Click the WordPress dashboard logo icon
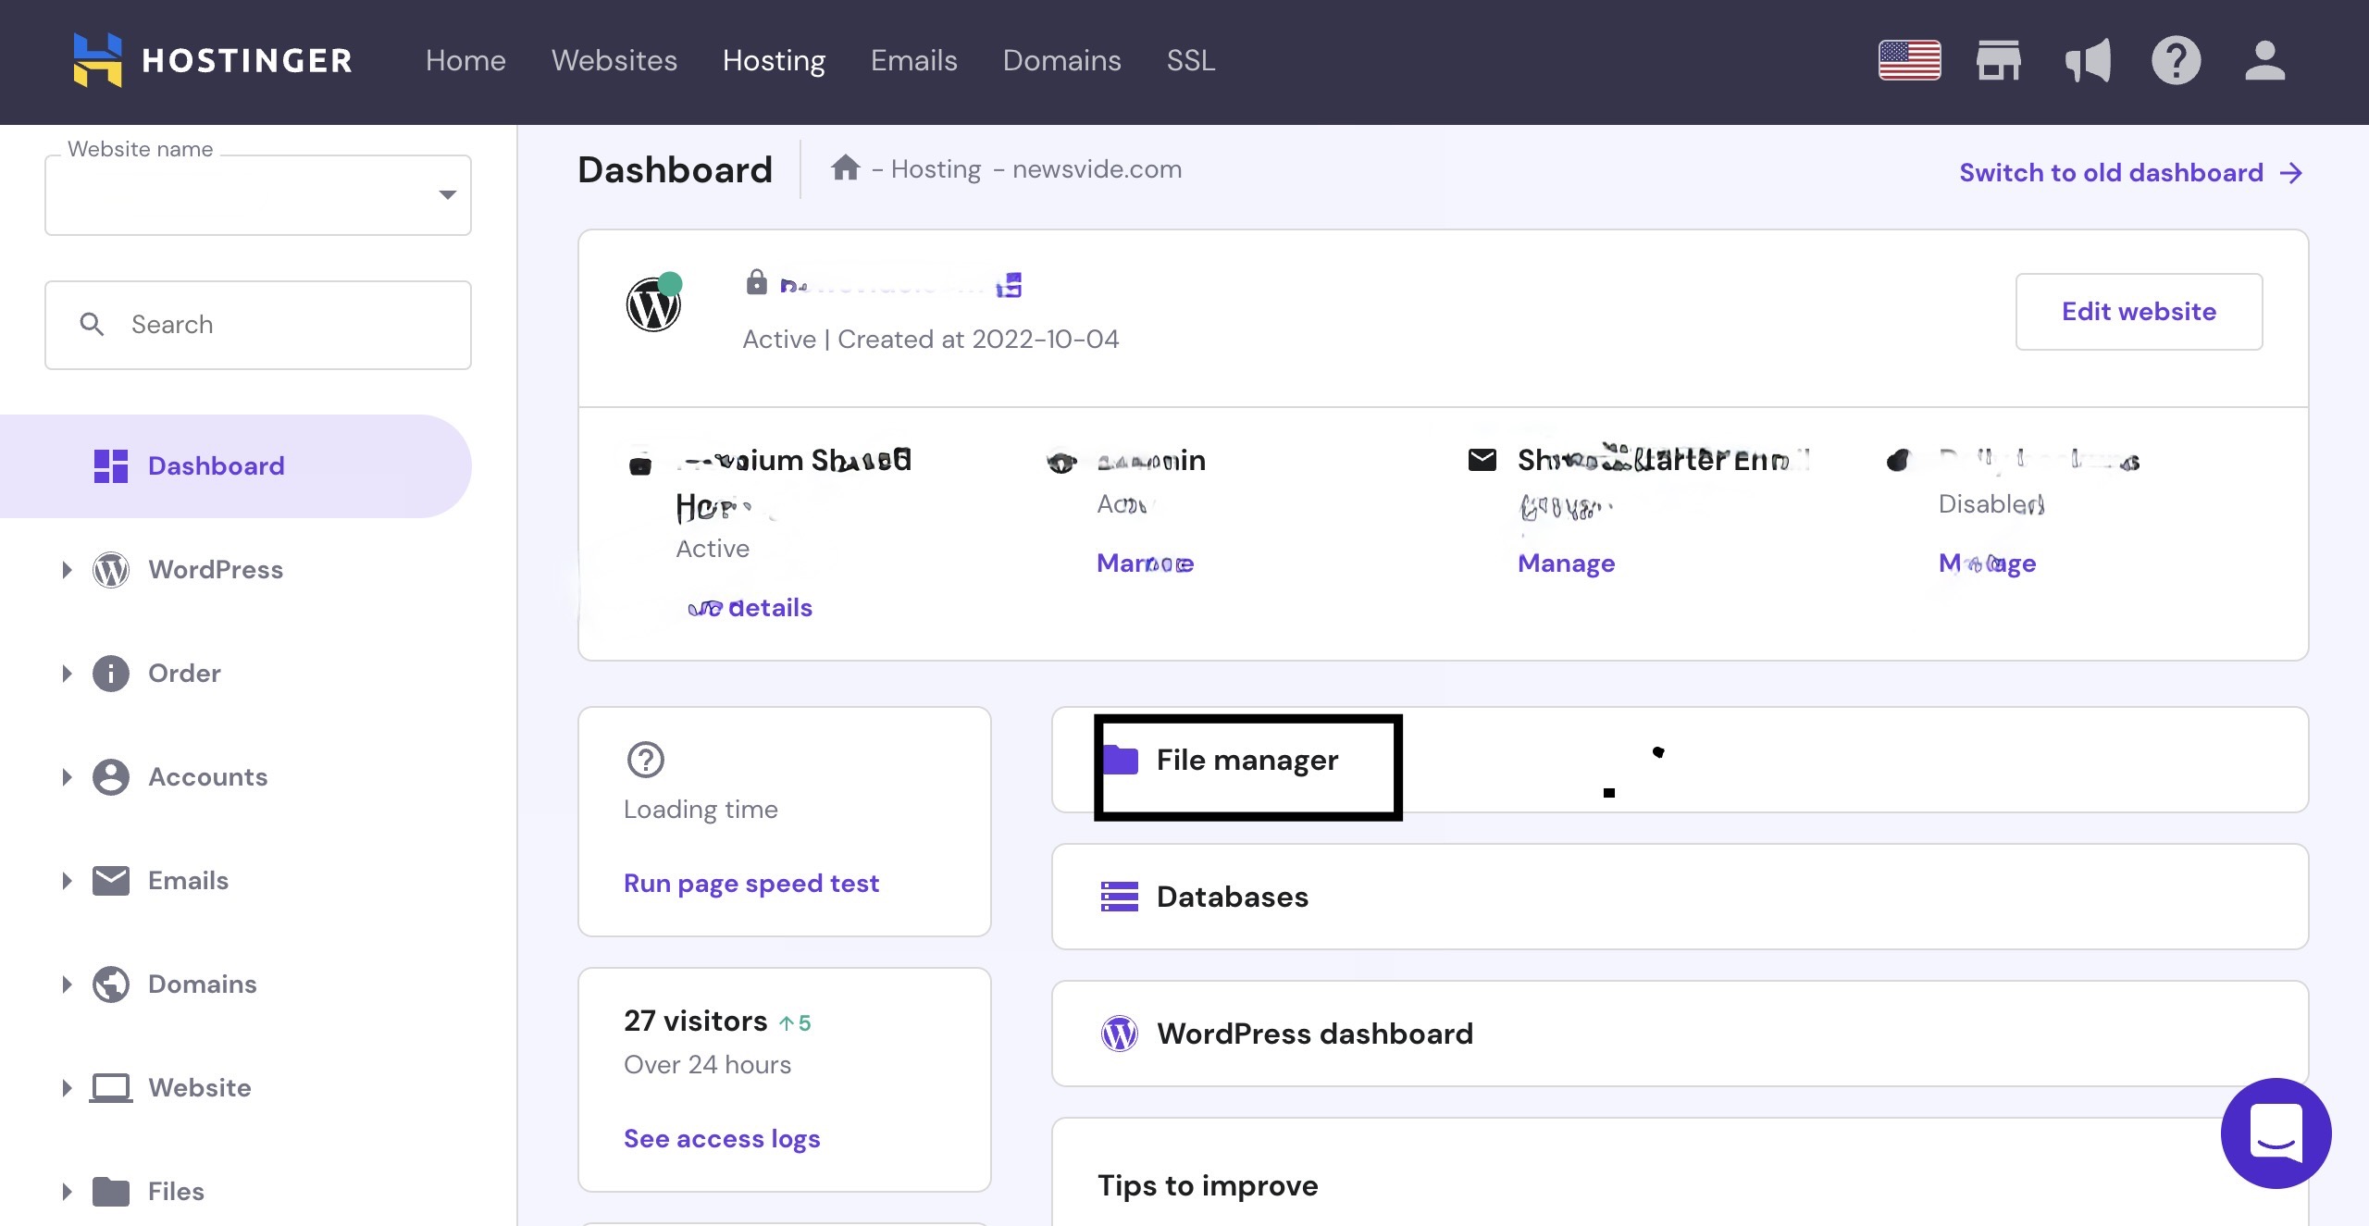This screenshot has width=2369, height=1226. point(1120,1034)
